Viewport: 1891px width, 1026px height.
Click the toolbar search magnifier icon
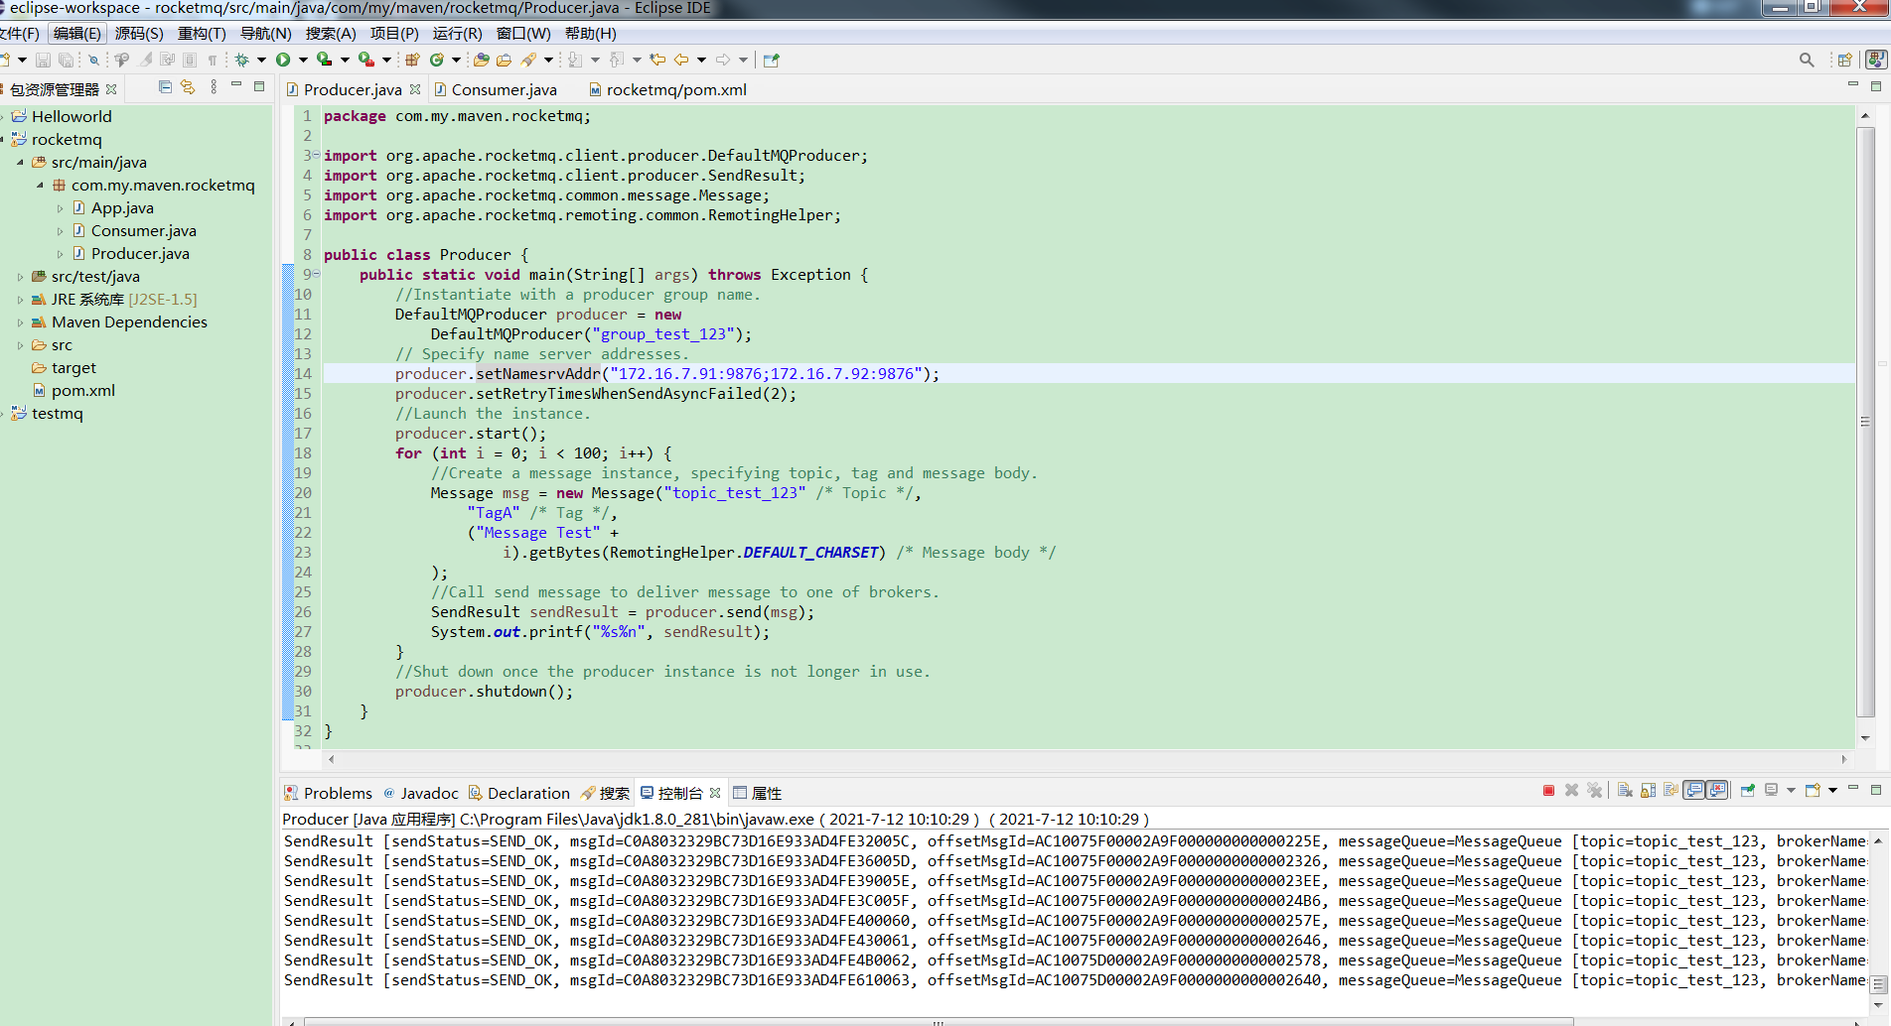tap(1807, 60)
